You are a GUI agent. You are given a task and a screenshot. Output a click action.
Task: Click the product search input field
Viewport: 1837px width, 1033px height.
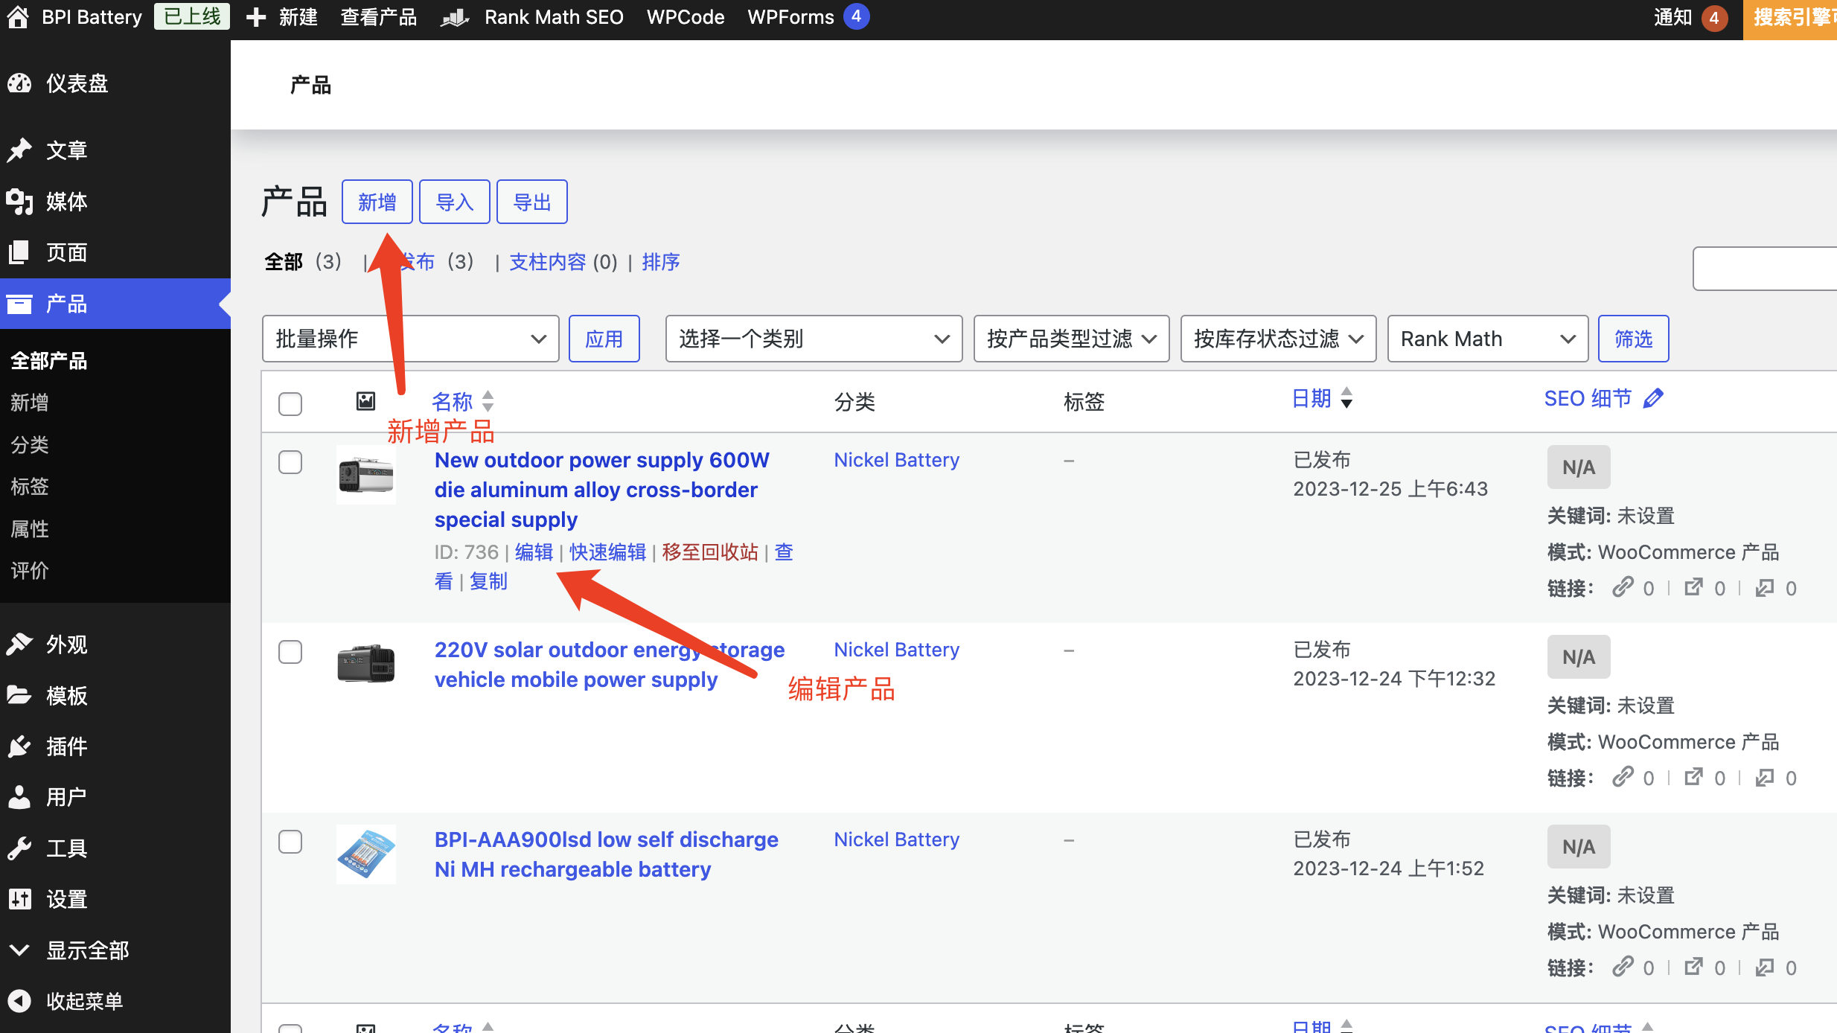[x=1765, y=268]
